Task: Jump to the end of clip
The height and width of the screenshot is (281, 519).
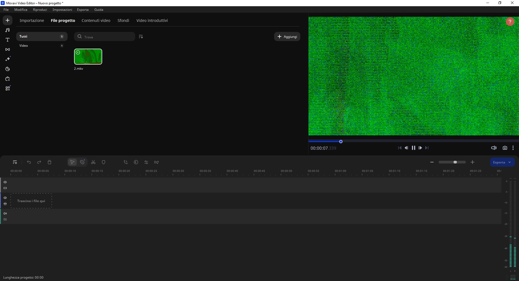Action: 427,148
